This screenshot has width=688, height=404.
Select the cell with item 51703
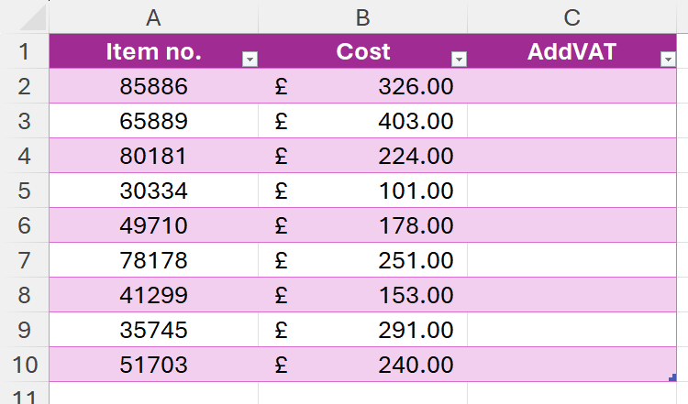(x=153, y=365)
